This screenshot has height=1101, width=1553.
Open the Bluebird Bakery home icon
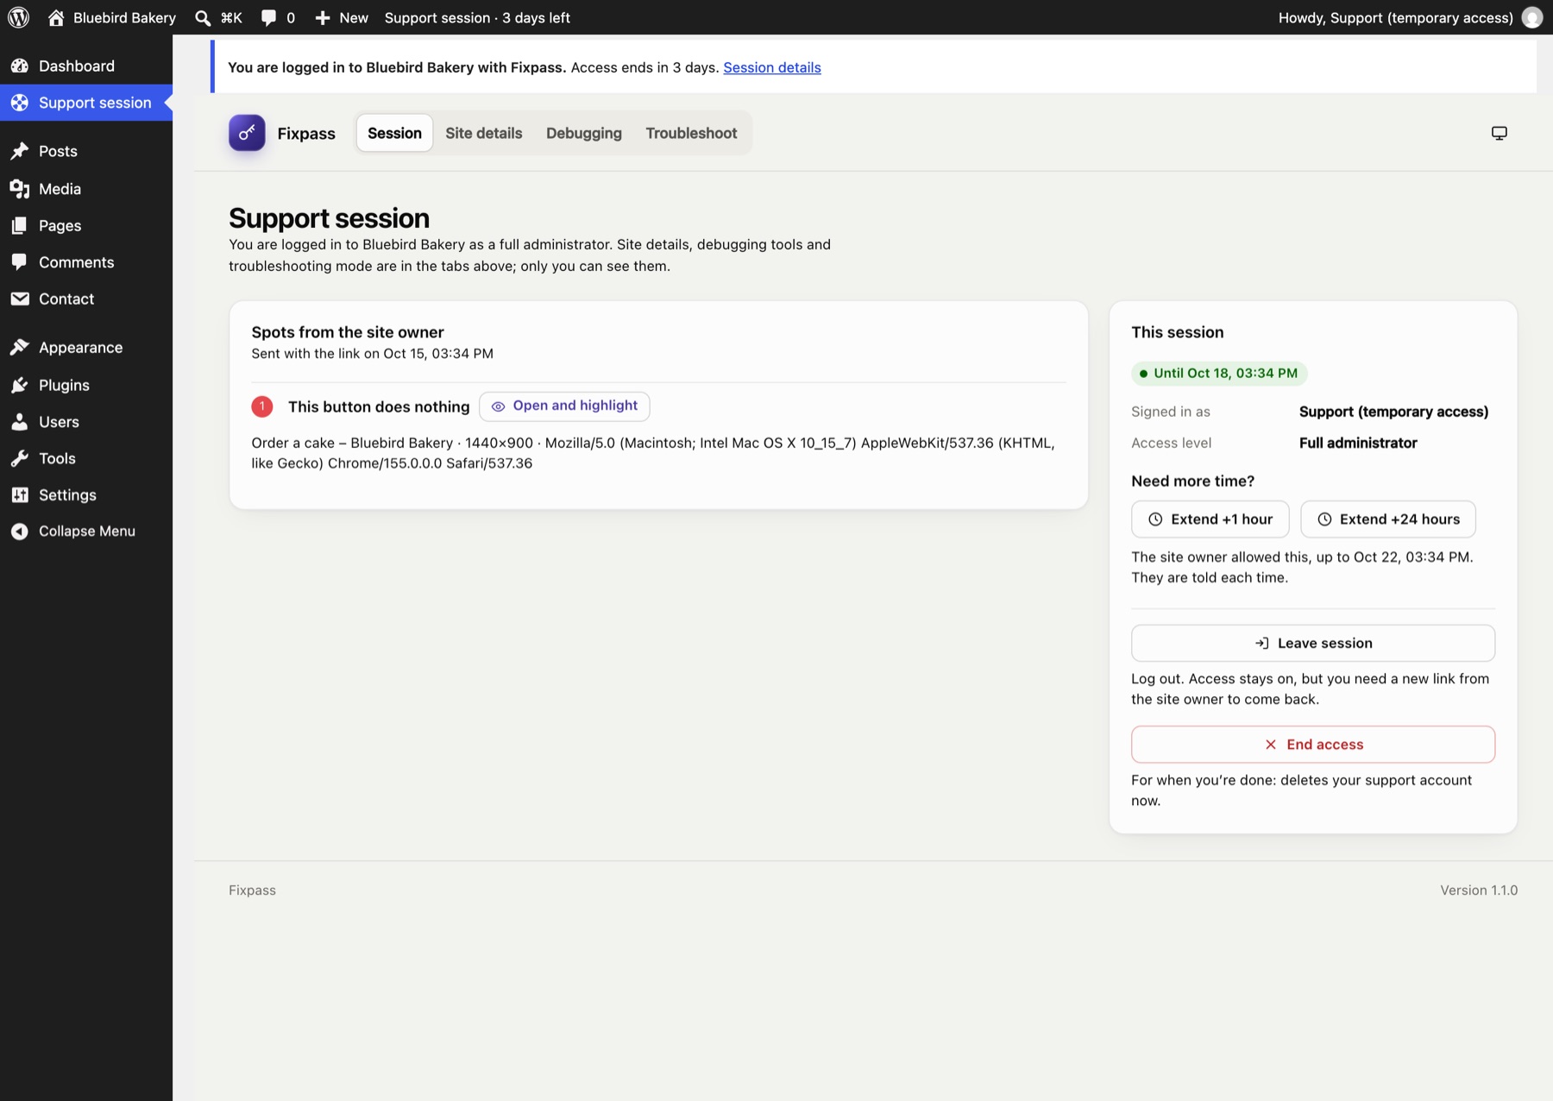(x=56, y=17)
